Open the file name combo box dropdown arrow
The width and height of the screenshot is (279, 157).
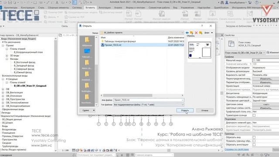click(182, 100)
